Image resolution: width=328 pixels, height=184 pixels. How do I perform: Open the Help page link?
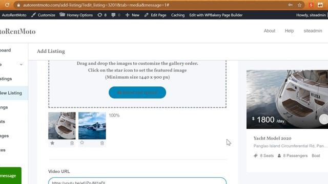(x=289, y=31)
